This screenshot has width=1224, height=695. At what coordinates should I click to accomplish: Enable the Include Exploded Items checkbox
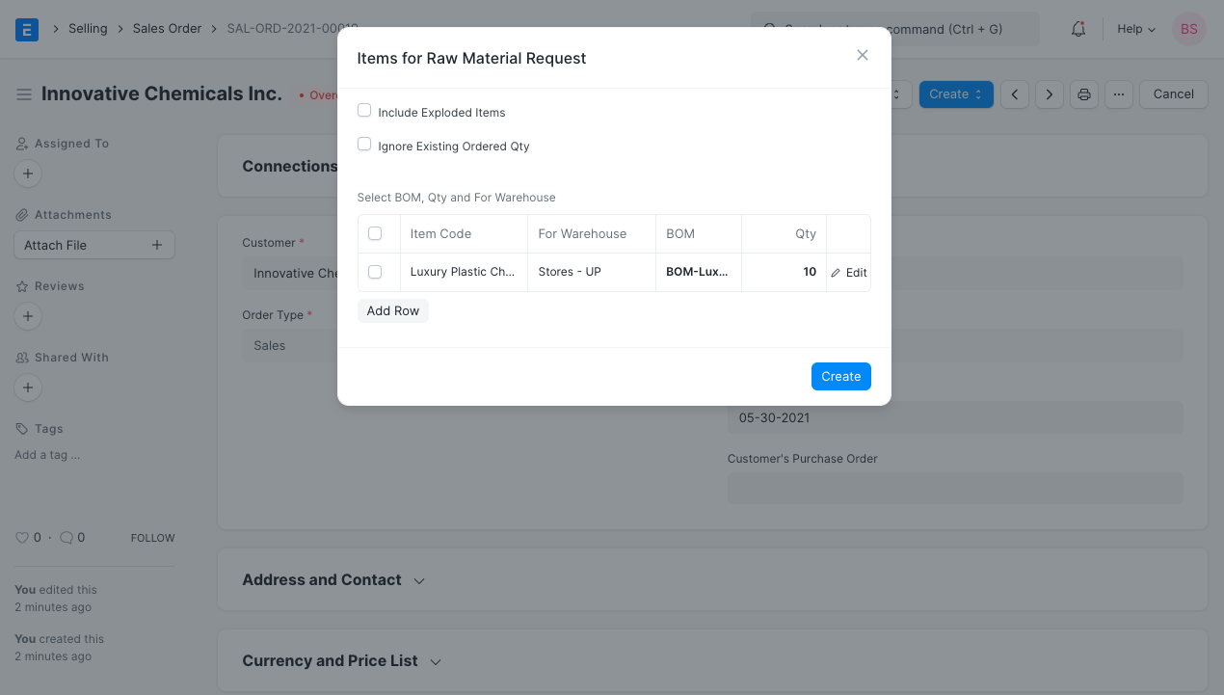(x=364, y=110)
